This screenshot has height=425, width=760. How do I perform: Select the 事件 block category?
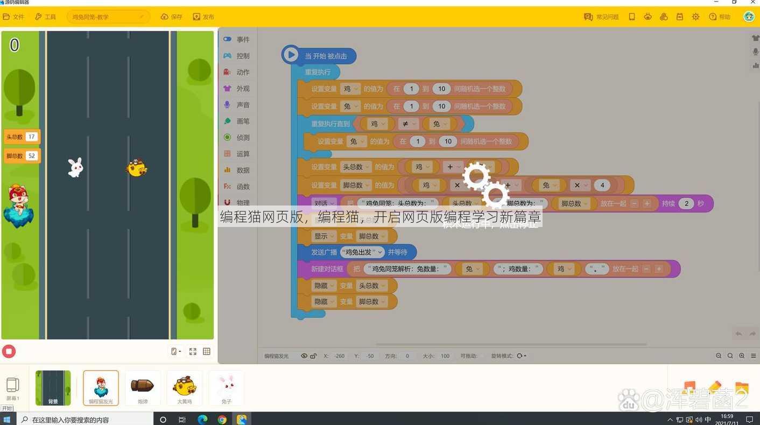(x=236, y=39)
